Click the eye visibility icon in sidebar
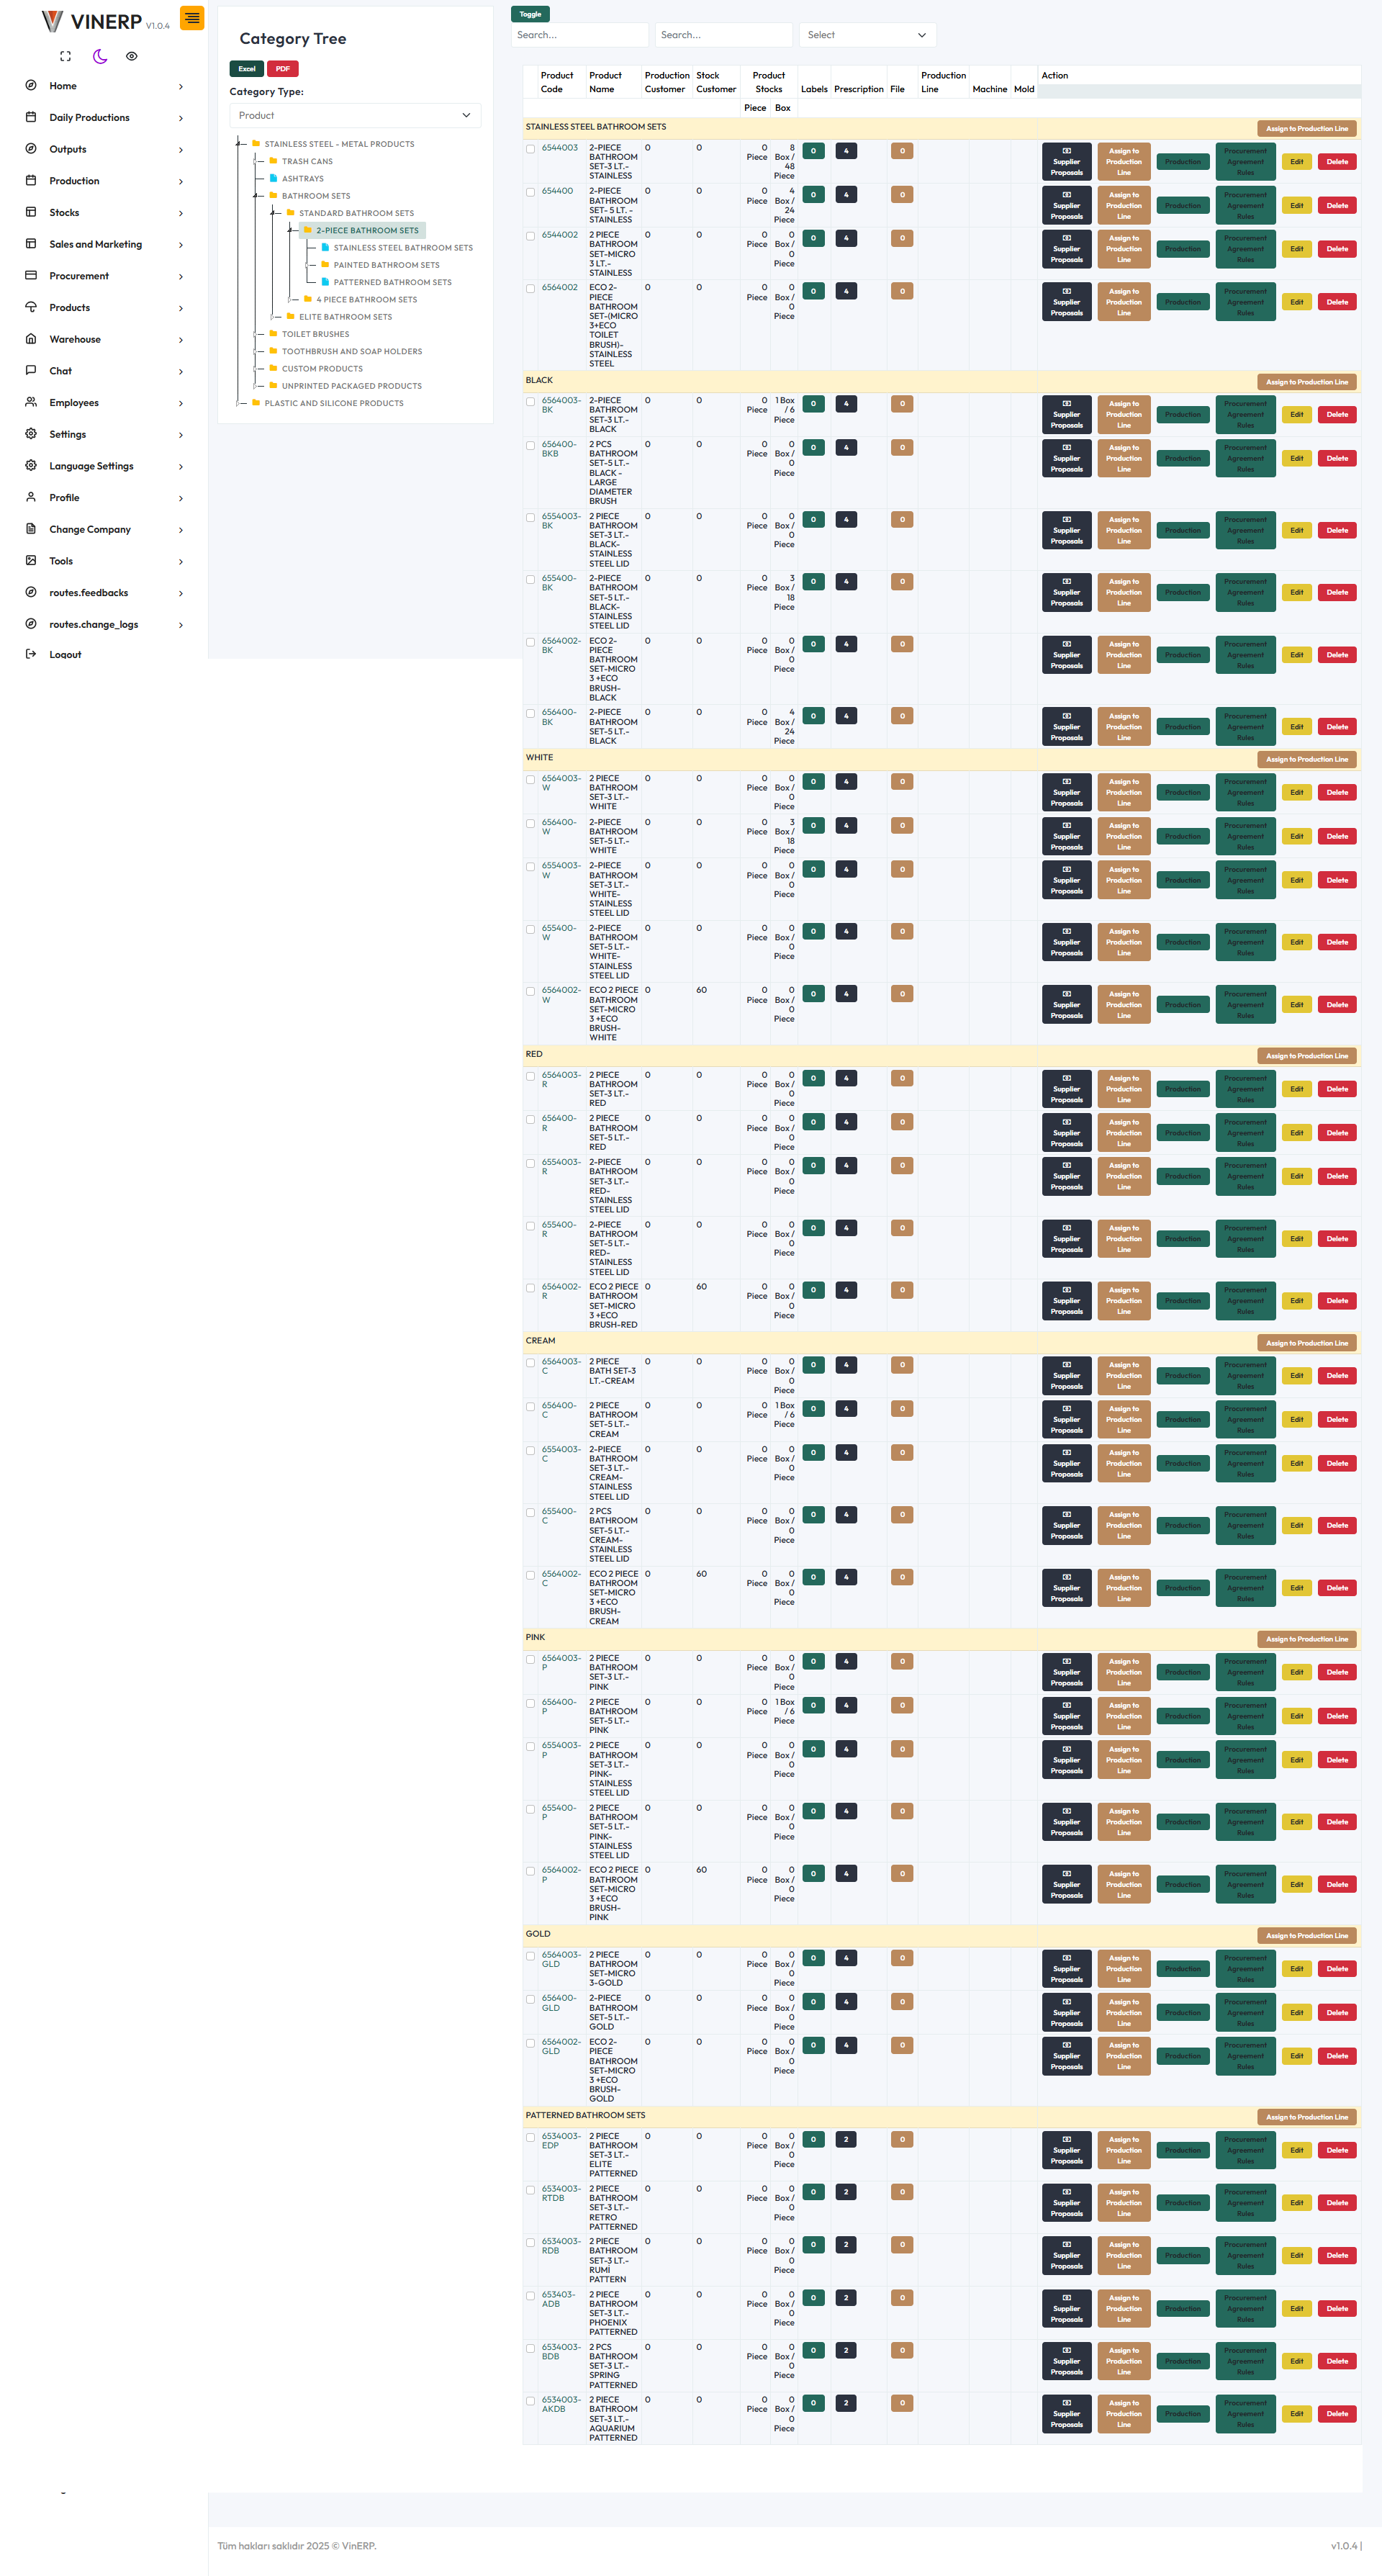This screenshot has width=1382, height=2576. coord(132,56)
